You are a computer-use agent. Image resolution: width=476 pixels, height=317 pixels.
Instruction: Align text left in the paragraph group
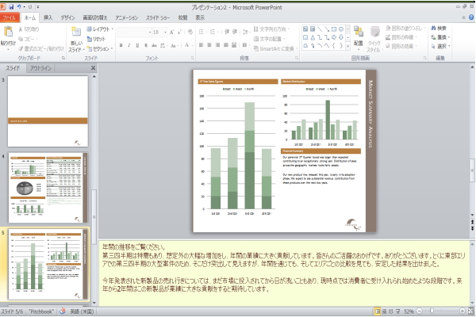pos(201,45)
